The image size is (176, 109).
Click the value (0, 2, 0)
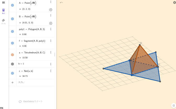[x=26, y=9]
